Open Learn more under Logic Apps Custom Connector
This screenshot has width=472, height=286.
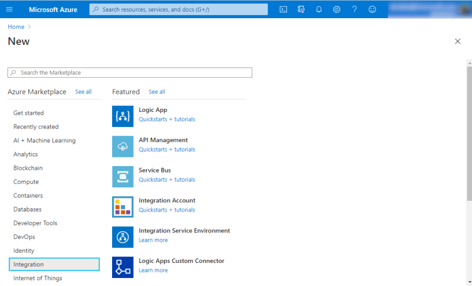click(x=153, y=270)
